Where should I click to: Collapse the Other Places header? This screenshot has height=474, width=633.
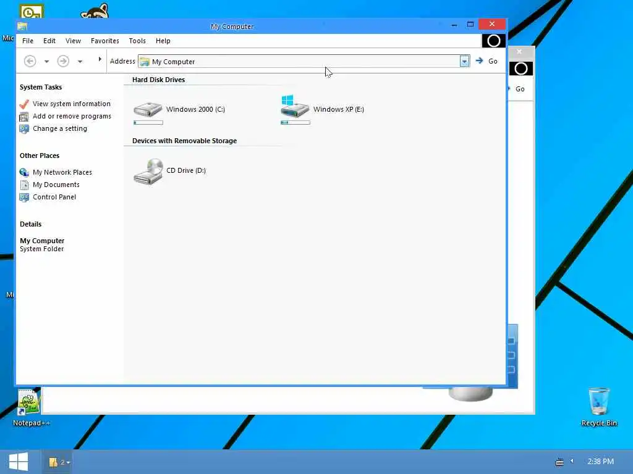[x=40, y=156]
